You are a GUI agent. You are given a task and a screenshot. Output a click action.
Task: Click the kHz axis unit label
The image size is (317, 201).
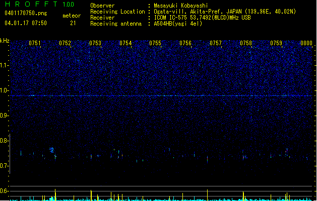pos(5,41)
